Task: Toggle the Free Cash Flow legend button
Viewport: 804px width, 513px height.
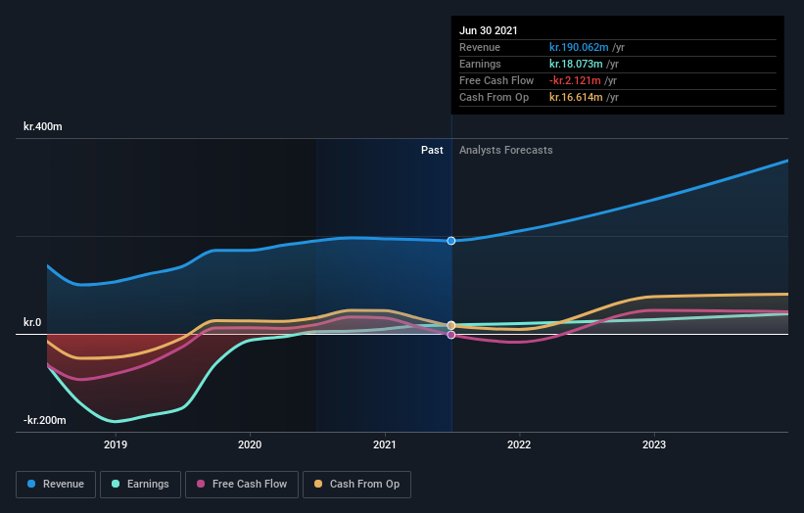Action: 242,485
